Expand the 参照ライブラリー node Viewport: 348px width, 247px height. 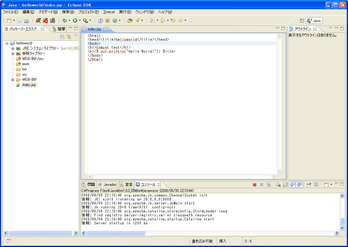click(13, 54)
